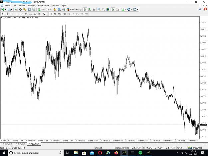This screenshot has height=156, width=208.
Task: Tile the chart windows
Action: click(108, 9)
